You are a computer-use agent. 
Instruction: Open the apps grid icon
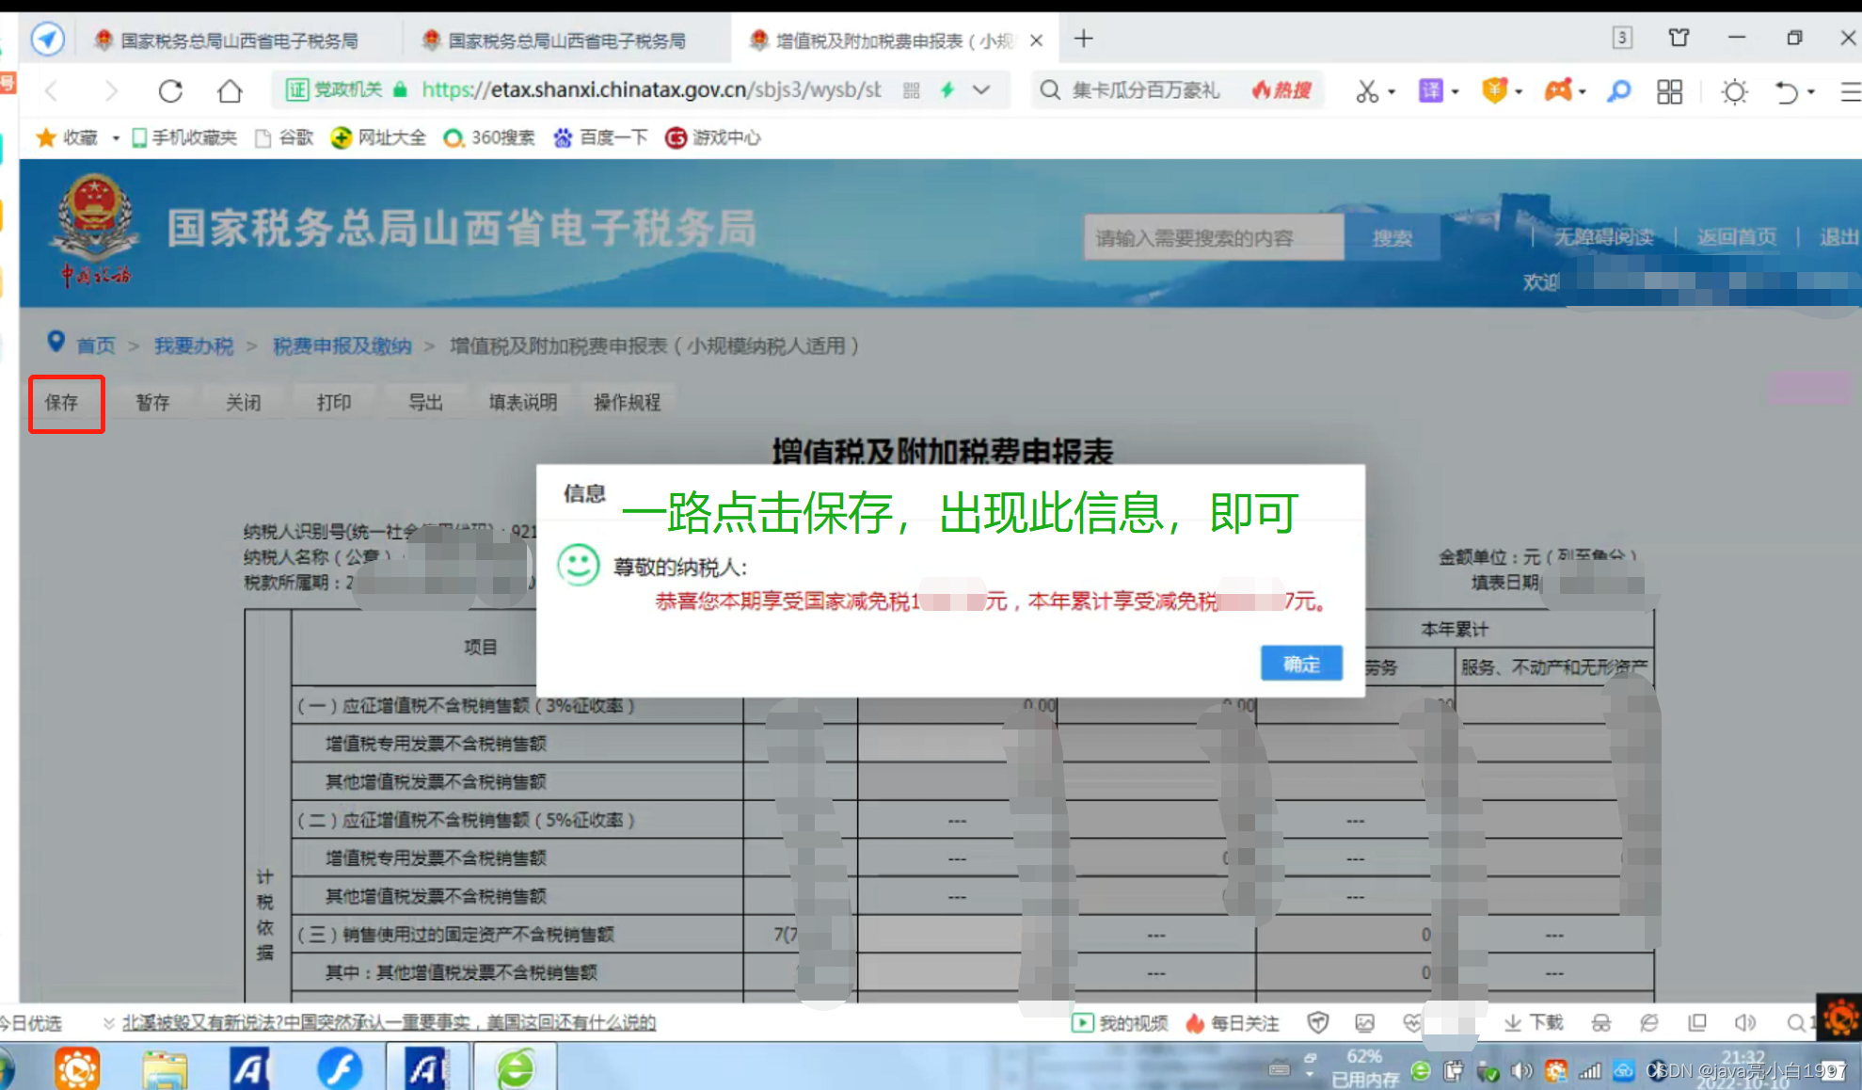coord(1669,91)
